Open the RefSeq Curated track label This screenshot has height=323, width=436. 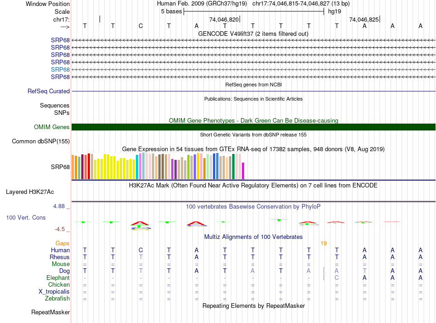tap(49, 91)
